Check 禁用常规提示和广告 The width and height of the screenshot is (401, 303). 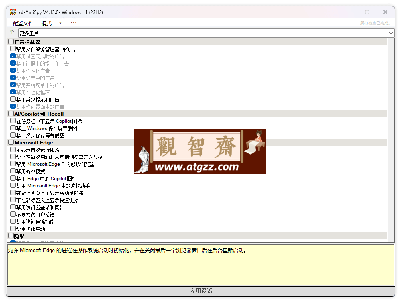[13, 99]
